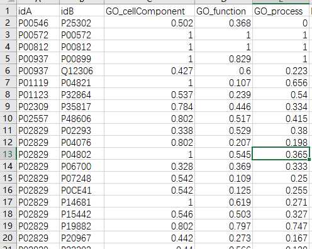Select cell with value 0.207

tap(223, 142)
